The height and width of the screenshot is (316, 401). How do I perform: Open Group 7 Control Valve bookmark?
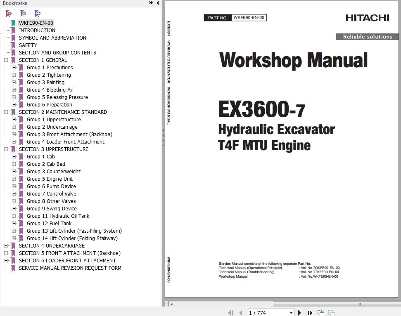pos(52,193)
